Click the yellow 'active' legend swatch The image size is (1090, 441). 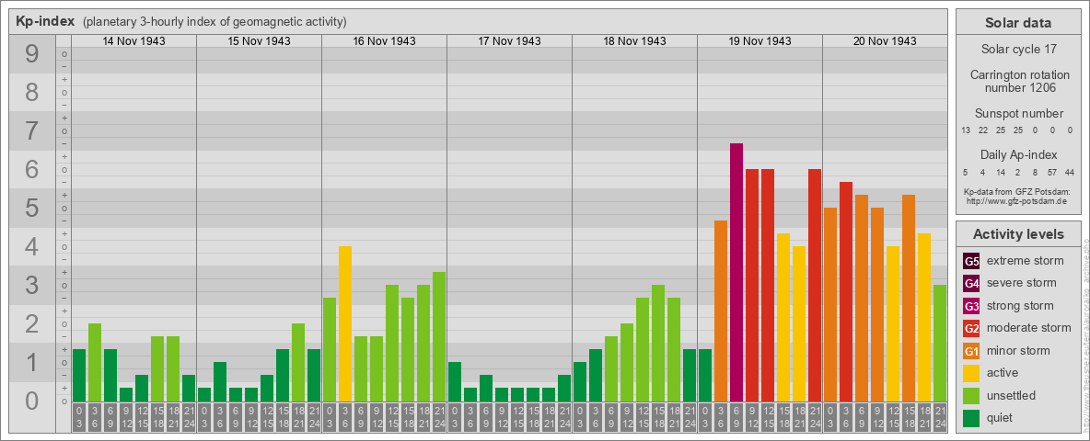[971, 373]
